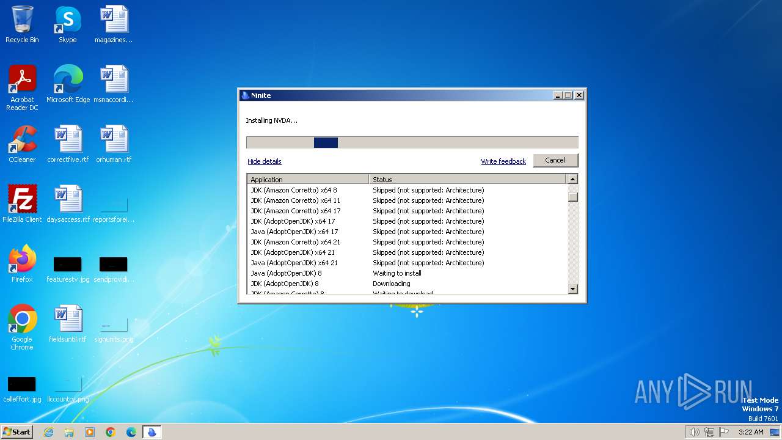Select the orhuman.rtf file icon
The width and height of the screenshot is (782, 440).
click(114, 144)
